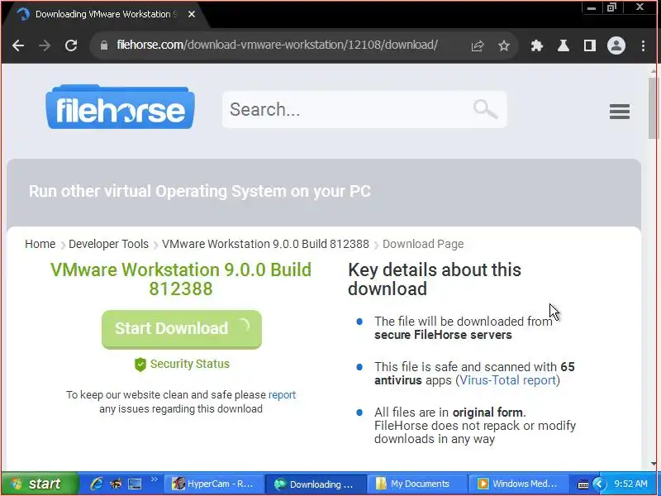Open the Virus-Total report link
The width and height of the screenshot is (661, 496).
pos(507,380)
